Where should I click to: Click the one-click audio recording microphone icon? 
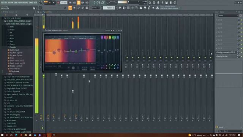pyautogui.click(x=158, y=3)
